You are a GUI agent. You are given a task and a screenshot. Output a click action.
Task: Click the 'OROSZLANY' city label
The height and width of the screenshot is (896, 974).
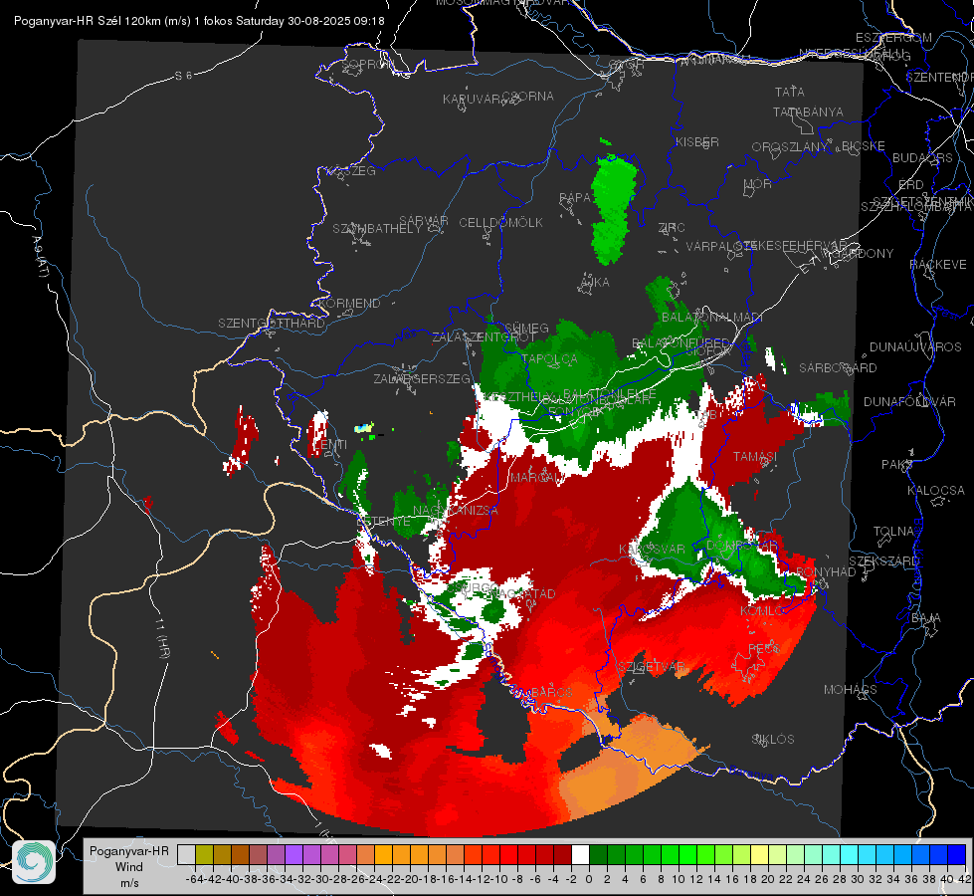pyautogui.click(x=790, y=146)
